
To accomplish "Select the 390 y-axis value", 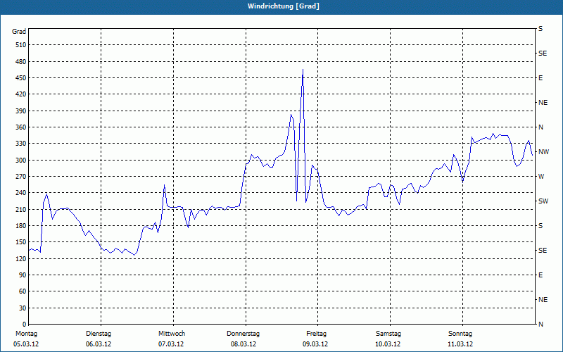I will tap(21, 111).
